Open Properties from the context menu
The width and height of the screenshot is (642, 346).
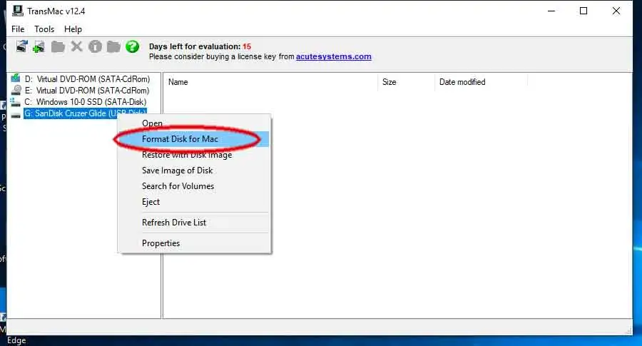pos(195,243)
